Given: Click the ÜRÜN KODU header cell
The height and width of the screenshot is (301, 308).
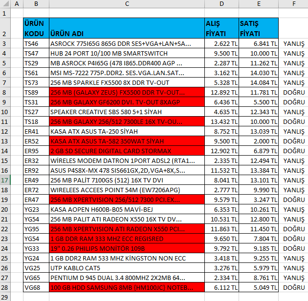Looking at the screenshot, I should [36, 28].
